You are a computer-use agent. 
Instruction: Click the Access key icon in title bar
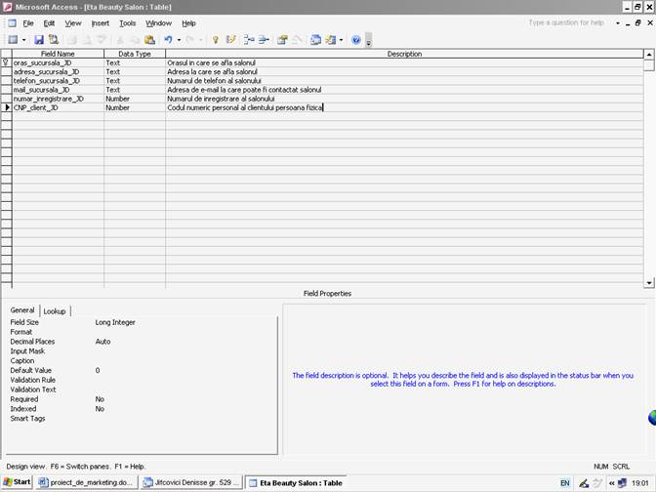(7, 7)
